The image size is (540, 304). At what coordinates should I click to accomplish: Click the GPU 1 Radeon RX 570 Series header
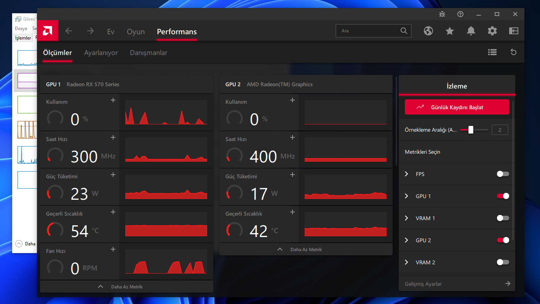(126, 84)
